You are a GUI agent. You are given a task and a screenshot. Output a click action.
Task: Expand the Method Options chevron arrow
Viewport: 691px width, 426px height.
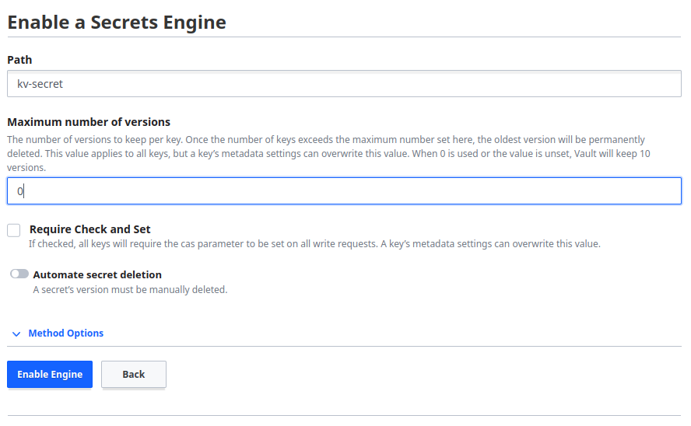16,333
